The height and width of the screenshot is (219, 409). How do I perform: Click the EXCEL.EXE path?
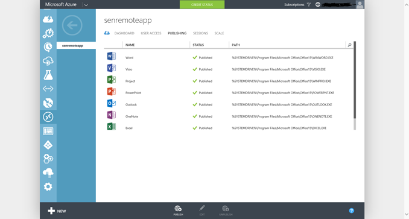tap(279, 128)
